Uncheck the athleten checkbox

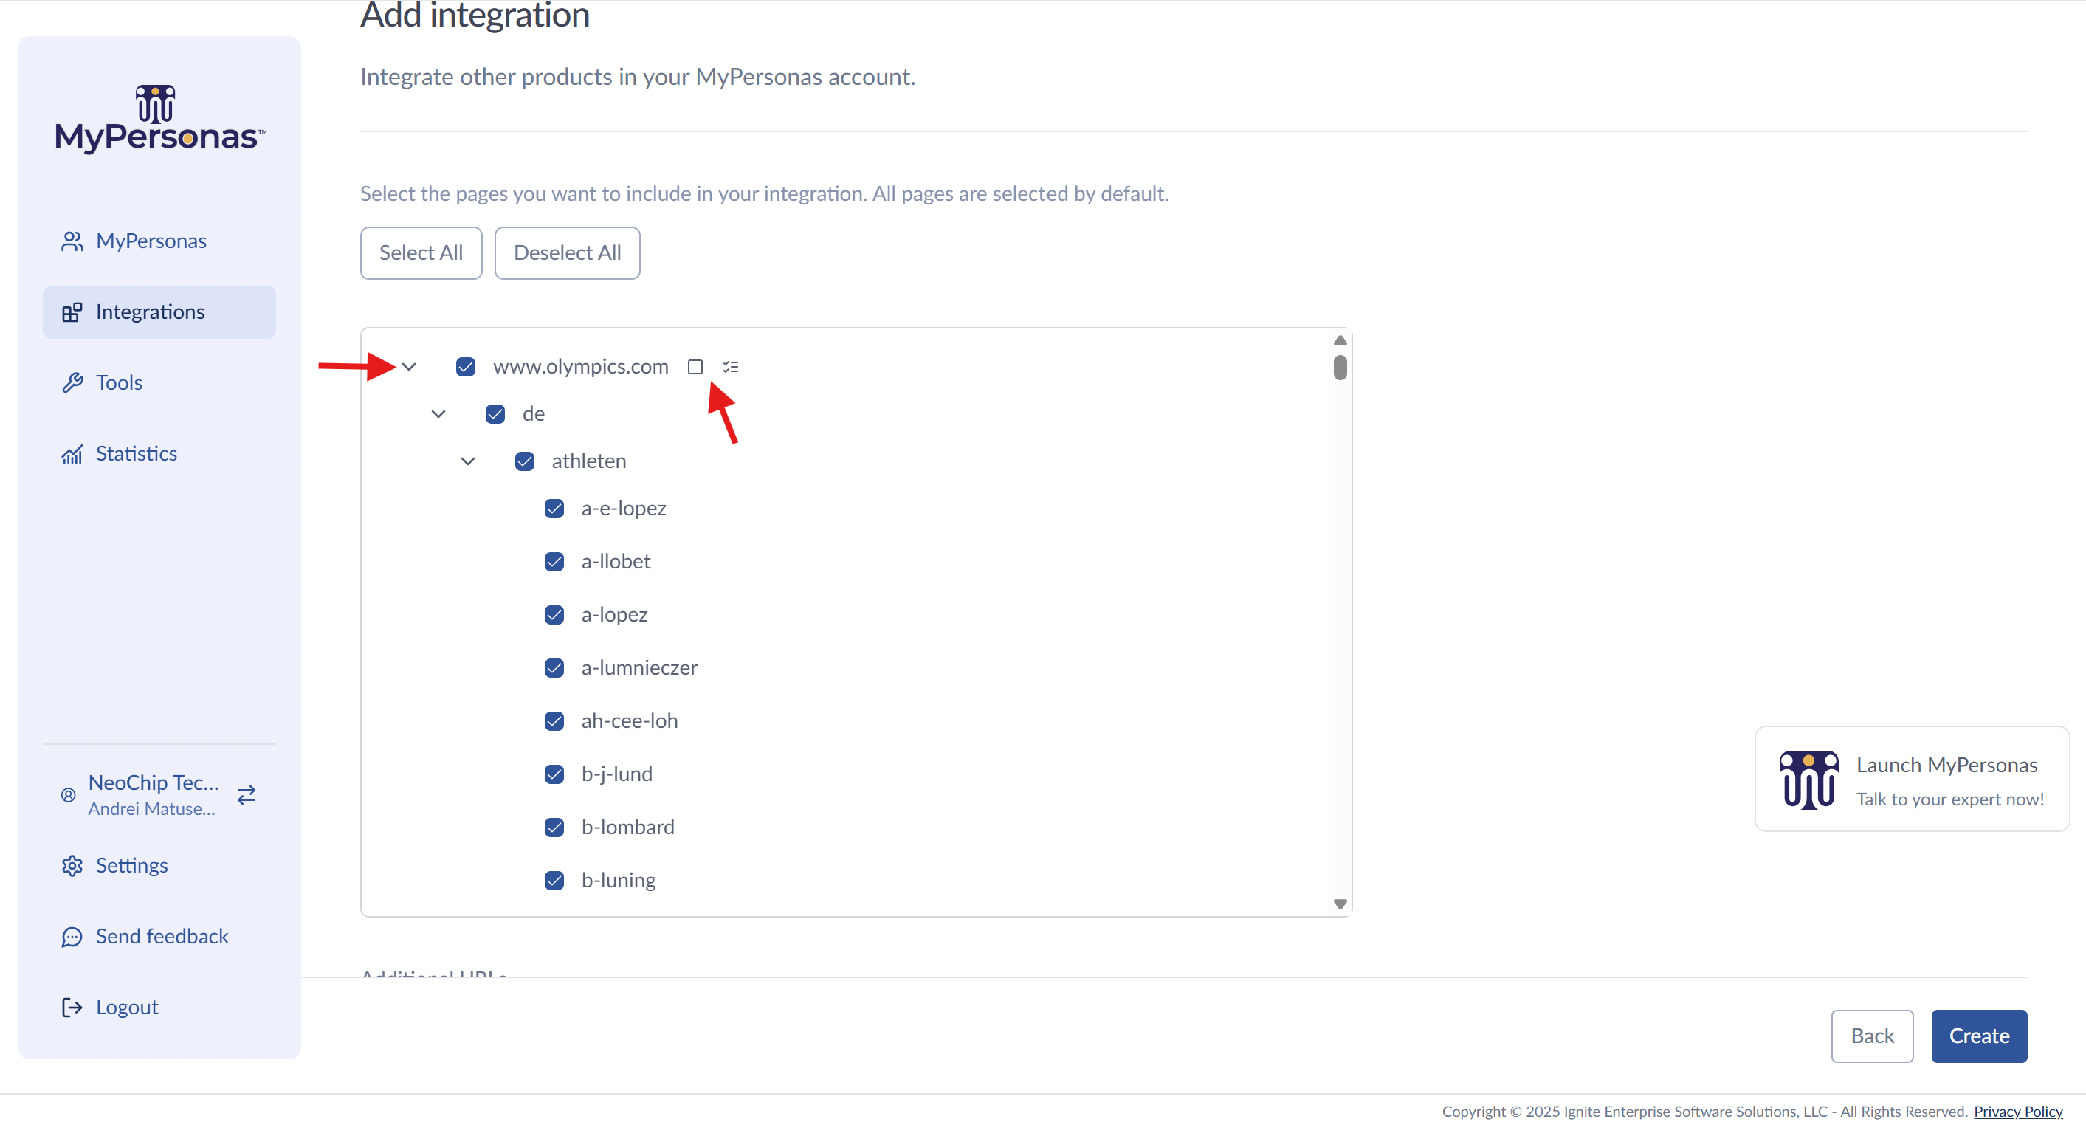click(x=525, y=461)
